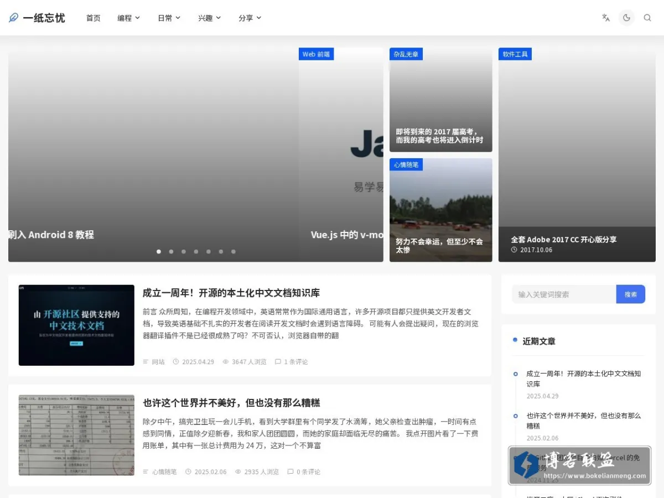Open the language translation icon in the header
Viewport: 664px width, 498px height.
pyautogui.click(x=606, y=18)
